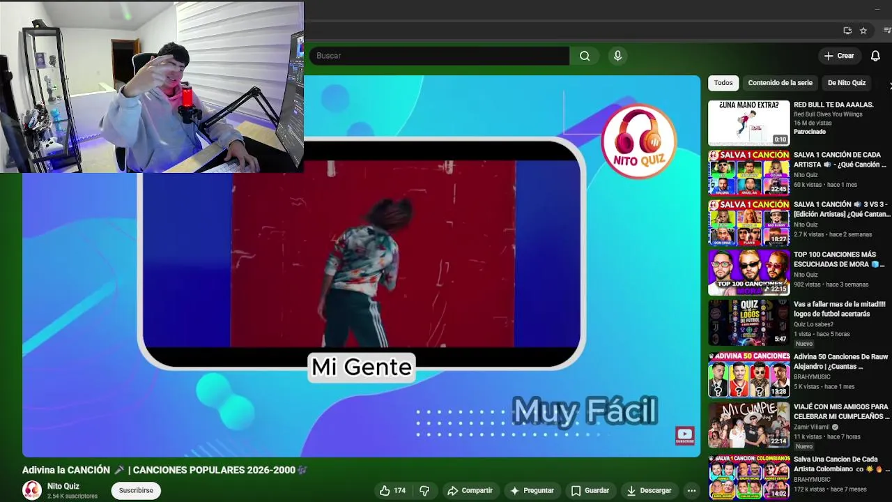The image size is (892, 502).
Task: Open more actions three-dot menu
Action: pyautogui.click(x=691, y=491)
